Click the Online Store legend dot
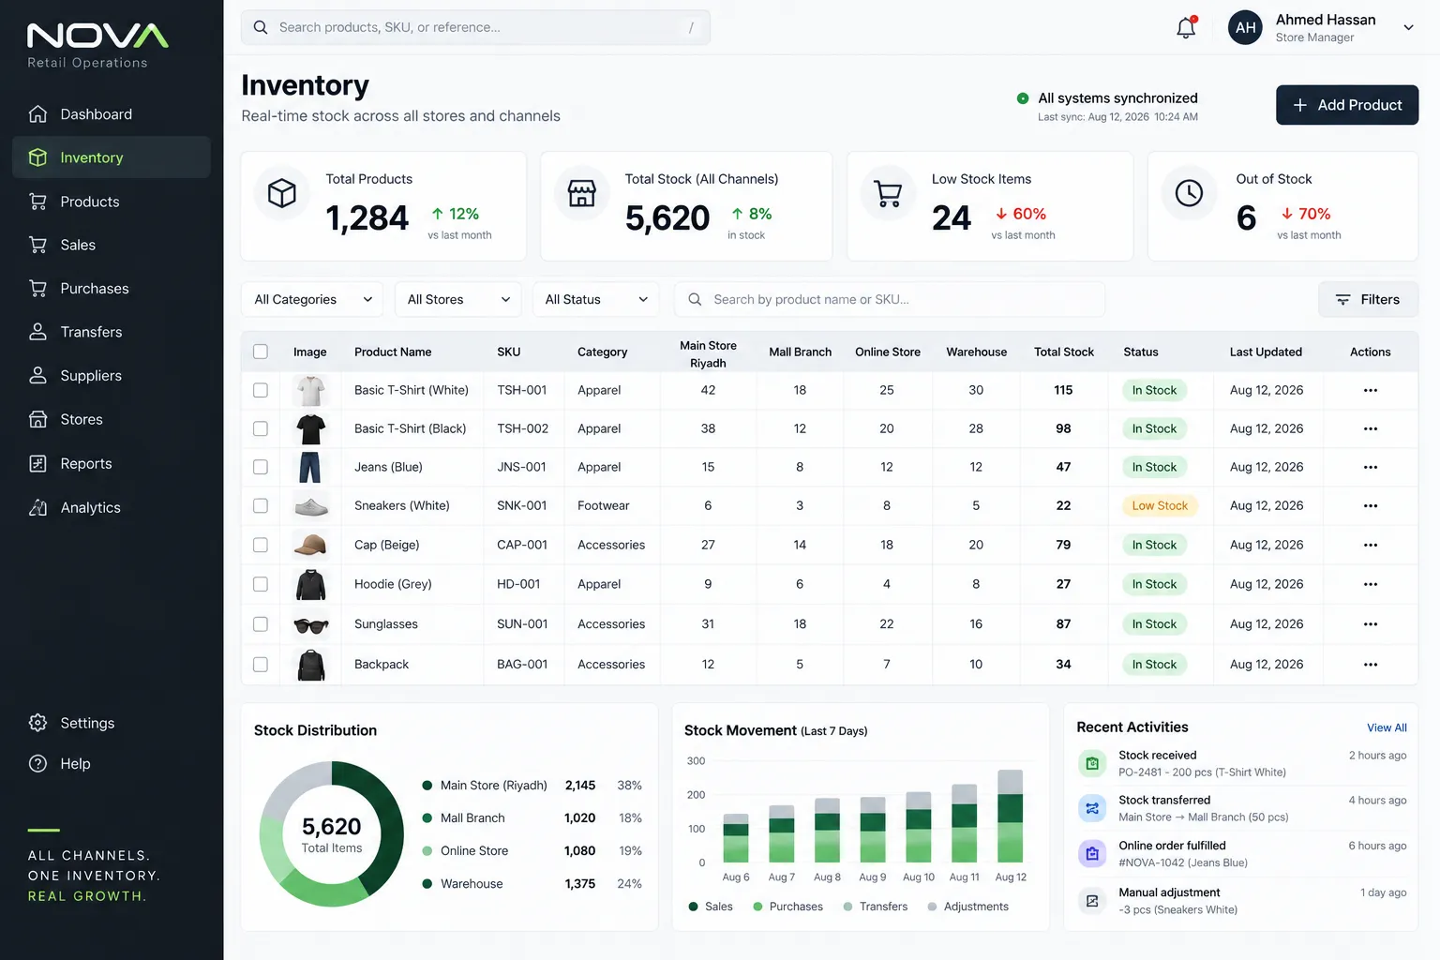Screen dimensions: 1440x960 pyautogui.click(x=427, y=851)
